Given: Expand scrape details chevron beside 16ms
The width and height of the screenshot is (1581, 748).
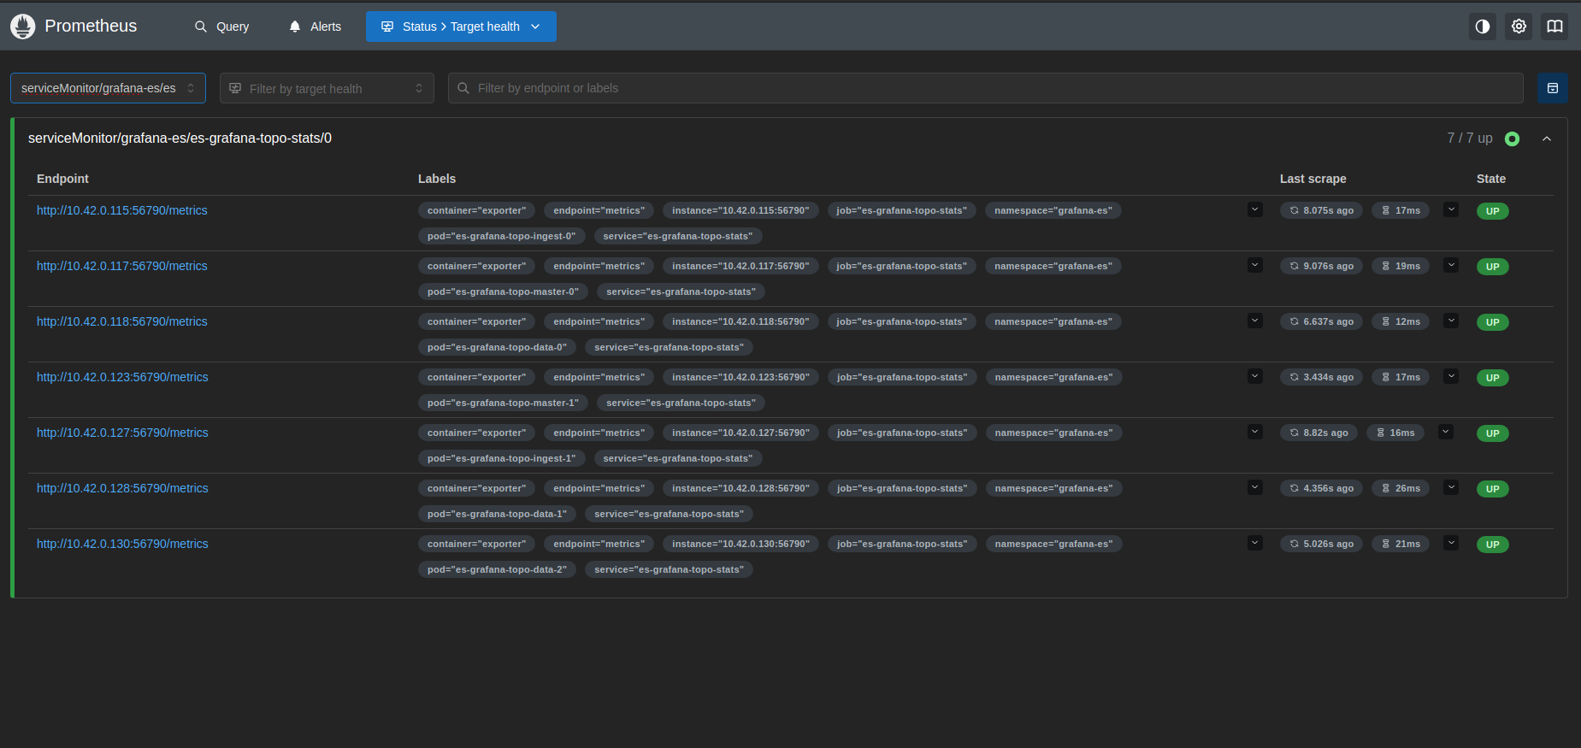Looking at the screenshot, I should (1446, 432).
